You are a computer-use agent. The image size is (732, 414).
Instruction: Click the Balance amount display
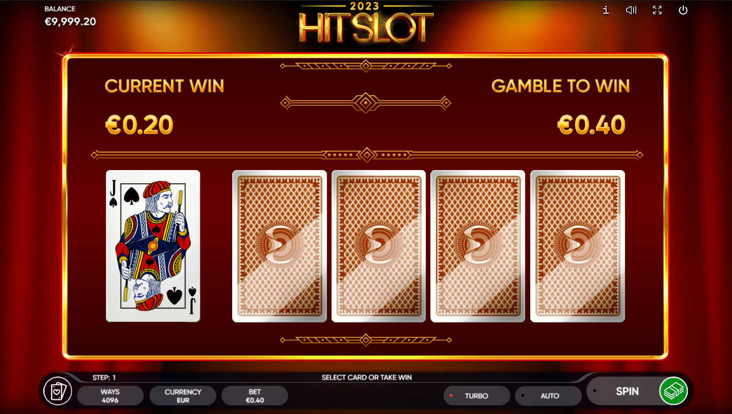pyautogui.click(x=70, y=21)
